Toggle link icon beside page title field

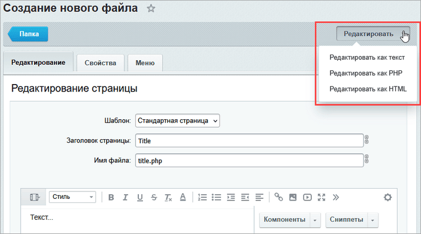tap(367, 140)
